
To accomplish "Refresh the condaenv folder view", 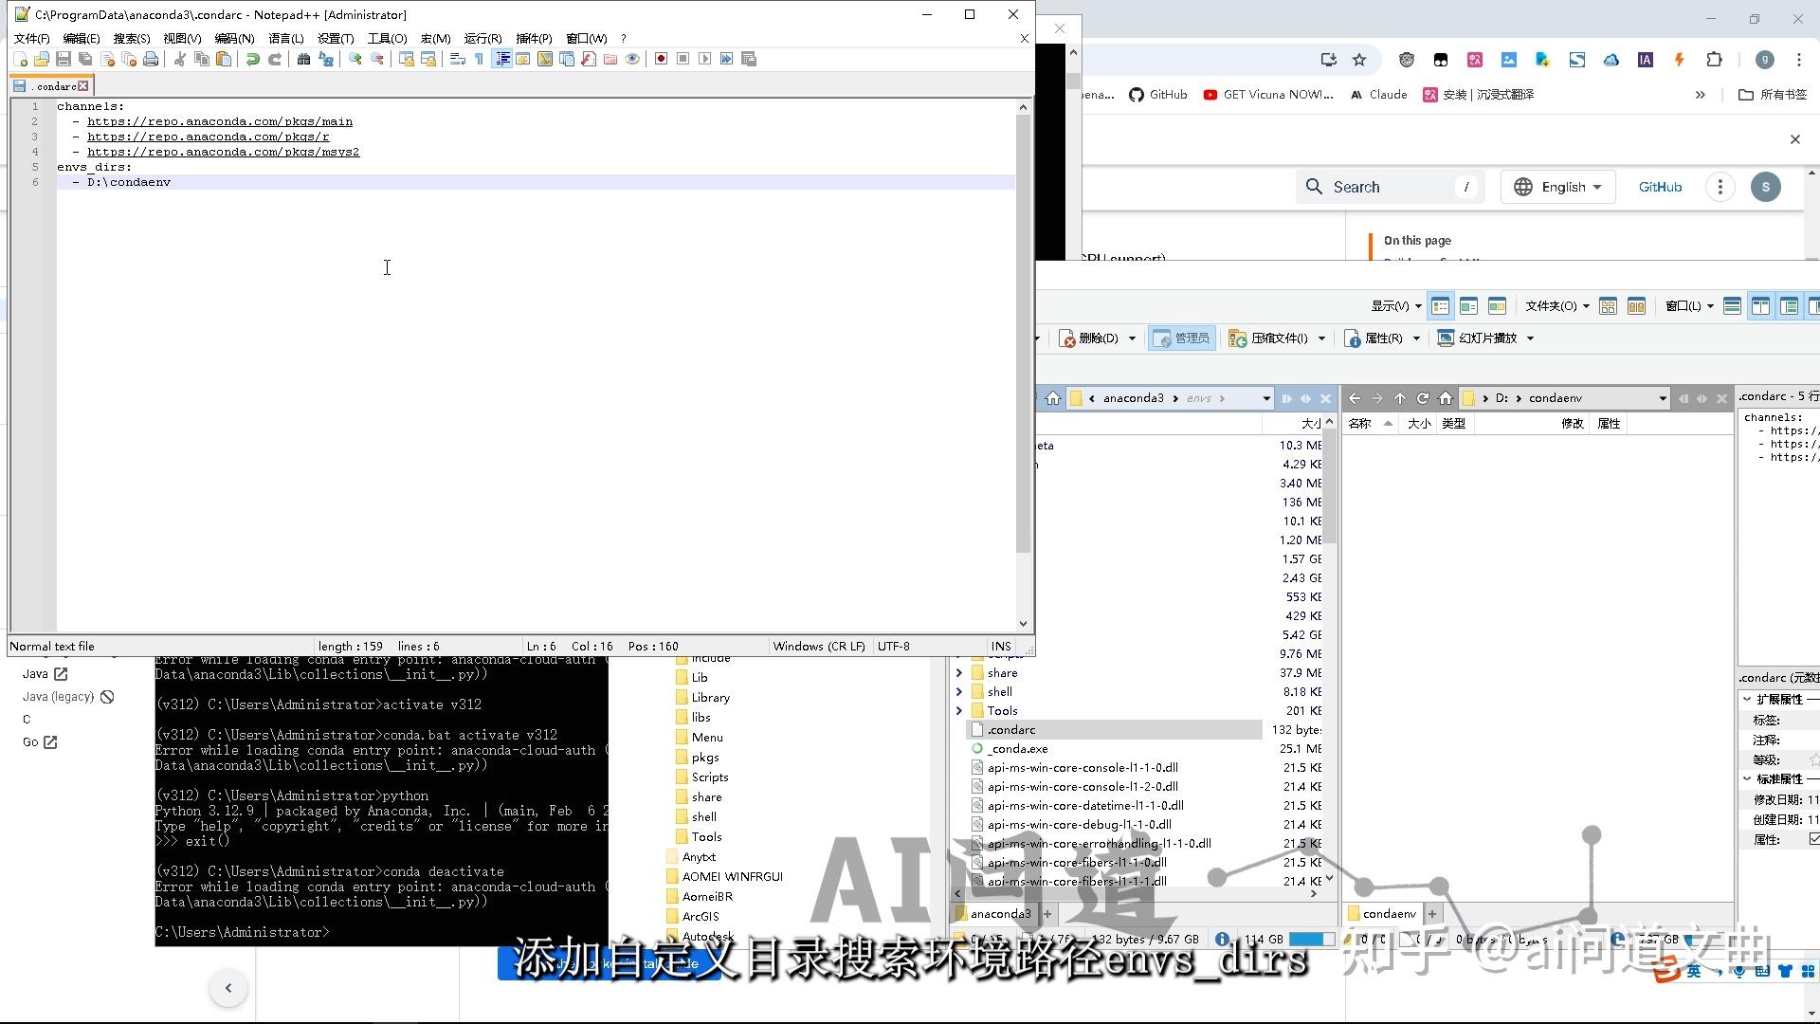I will tap(1424, 398).
